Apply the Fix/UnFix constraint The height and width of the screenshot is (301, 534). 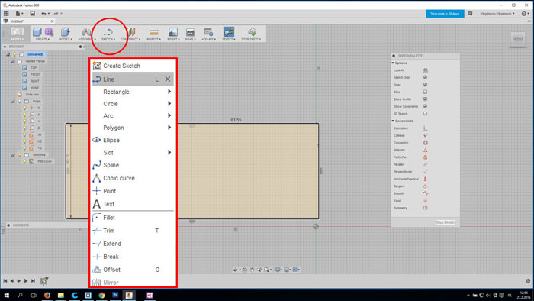[425, 157]
